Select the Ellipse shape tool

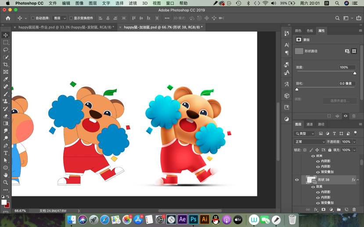click(x=6, y=168)
